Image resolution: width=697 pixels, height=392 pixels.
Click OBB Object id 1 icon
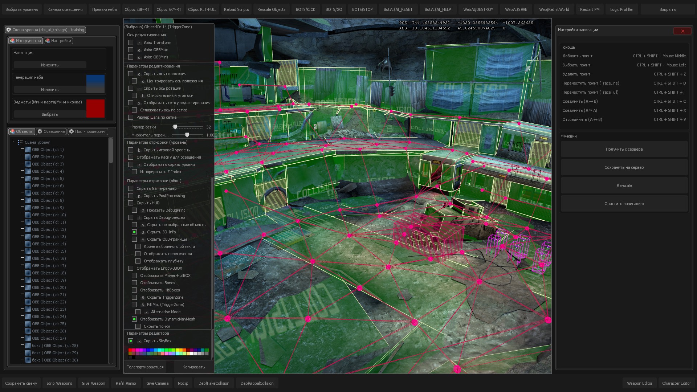click(28, 150)
